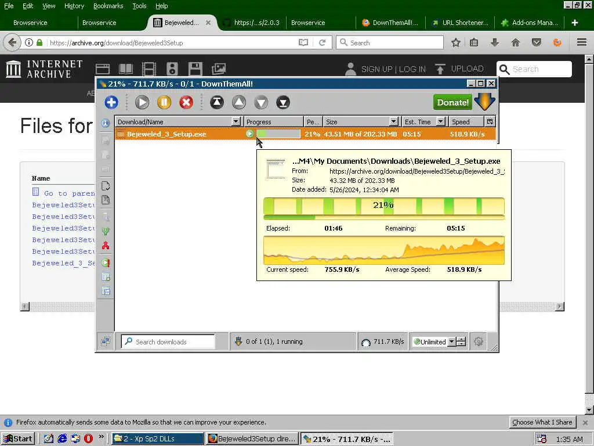The height and width of the screenshot is (446, 594).
Task: Move selected download up one position
Action: pyautogui.click(x=238, y=102)
